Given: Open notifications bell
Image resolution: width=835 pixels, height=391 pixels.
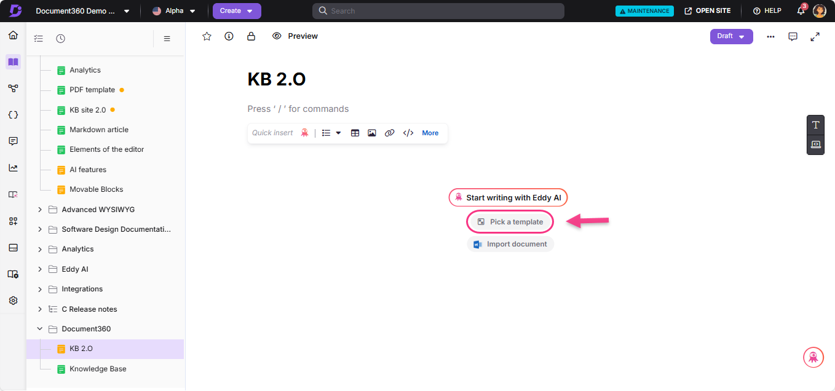Looking at the screenshot, I should click(x=801, y=11).
